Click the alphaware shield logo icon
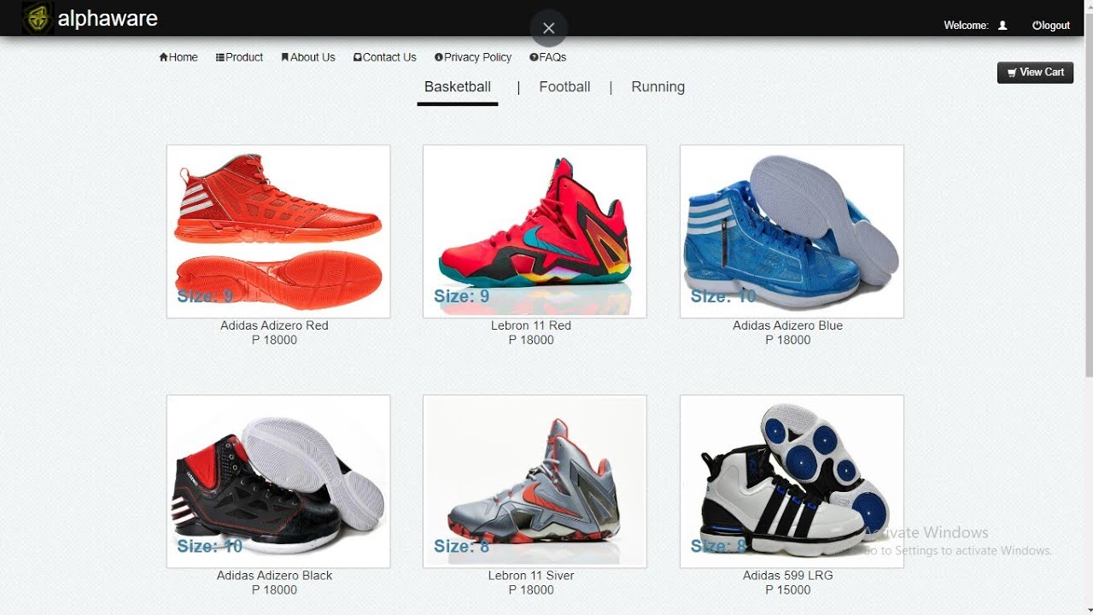Screen dimensions: 1093x615 38,18
